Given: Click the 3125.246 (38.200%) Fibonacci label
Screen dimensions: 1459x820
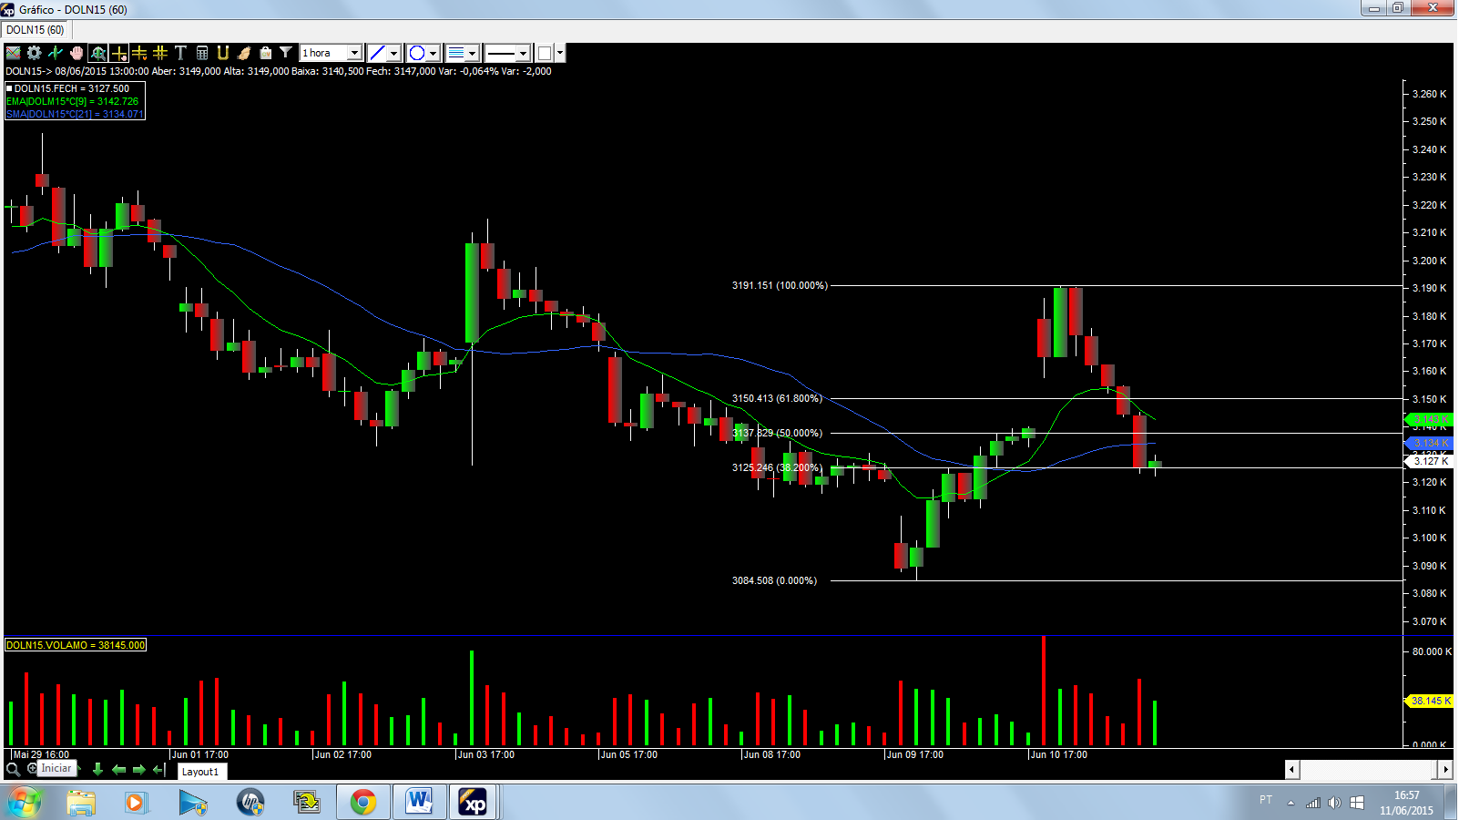Looking at the screenshot, I should (777, 467).
